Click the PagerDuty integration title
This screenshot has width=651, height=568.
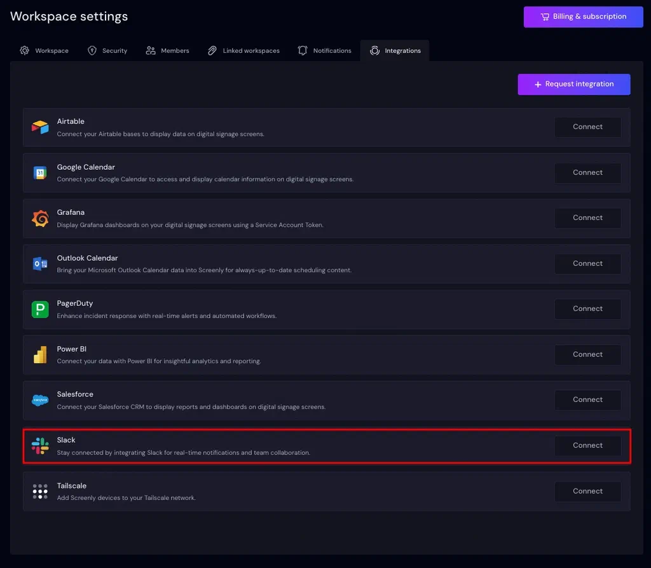(x=75, y=303)
